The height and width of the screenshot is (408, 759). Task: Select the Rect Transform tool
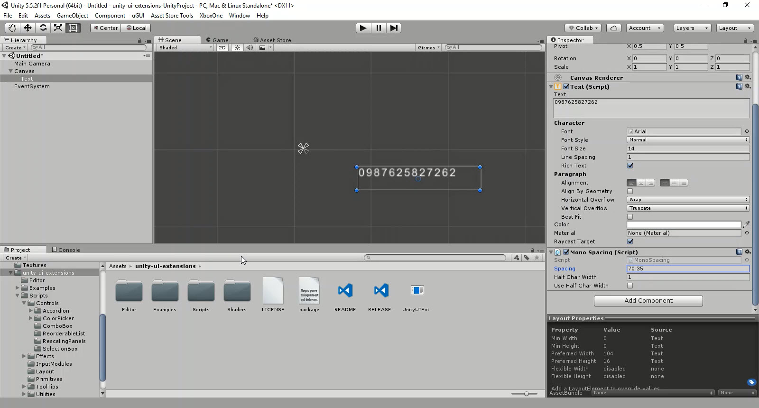(x=73, y=28)
